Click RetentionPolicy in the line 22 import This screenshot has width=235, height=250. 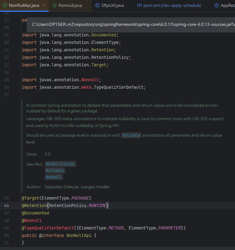coord(110,57)
